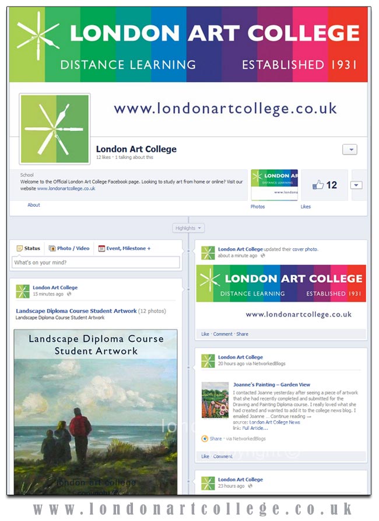
Task: Open Joanne's Painting – Garden View article
Action: point(272,384)
